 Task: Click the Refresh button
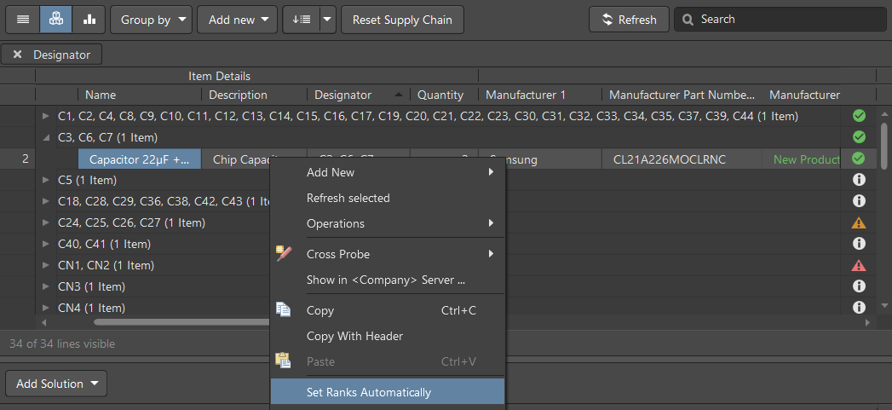(630, 20)
